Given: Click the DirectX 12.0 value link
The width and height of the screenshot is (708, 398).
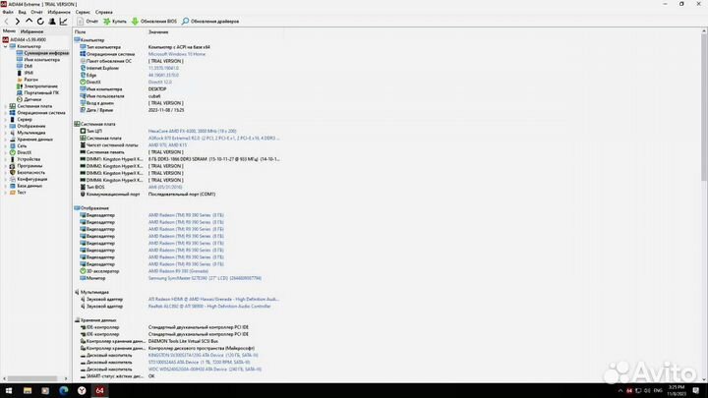Looking at the screenshot, I should (160, 83).
